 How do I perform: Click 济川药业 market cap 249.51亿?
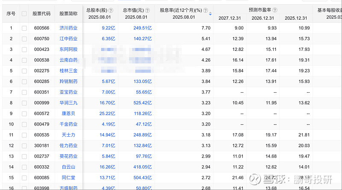143,28
